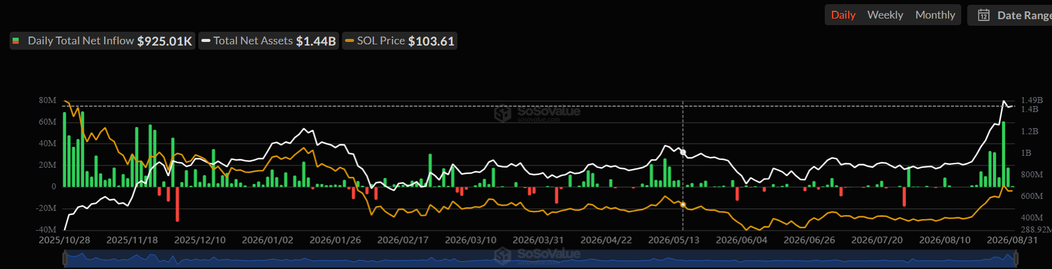Click the $925.01K net inflow value

click(165, 41)
